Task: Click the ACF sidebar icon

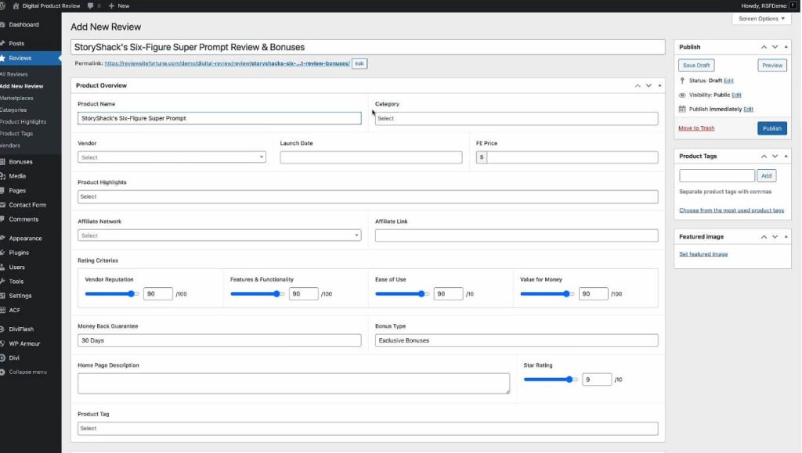Action: point(2,310)
